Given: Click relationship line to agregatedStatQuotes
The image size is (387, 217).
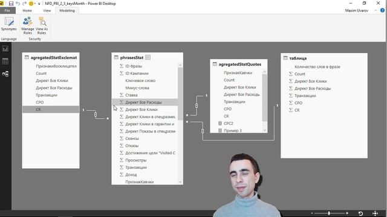Looking at the screenshot, I should pos(197,105).
